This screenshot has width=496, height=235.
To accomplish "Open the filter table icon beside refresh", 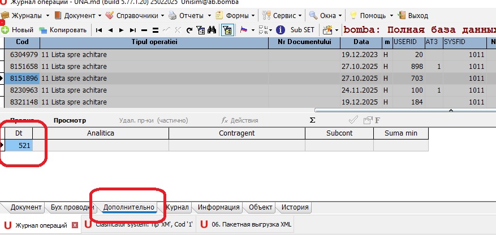I will pyautogui.click(x=201, y=30).
